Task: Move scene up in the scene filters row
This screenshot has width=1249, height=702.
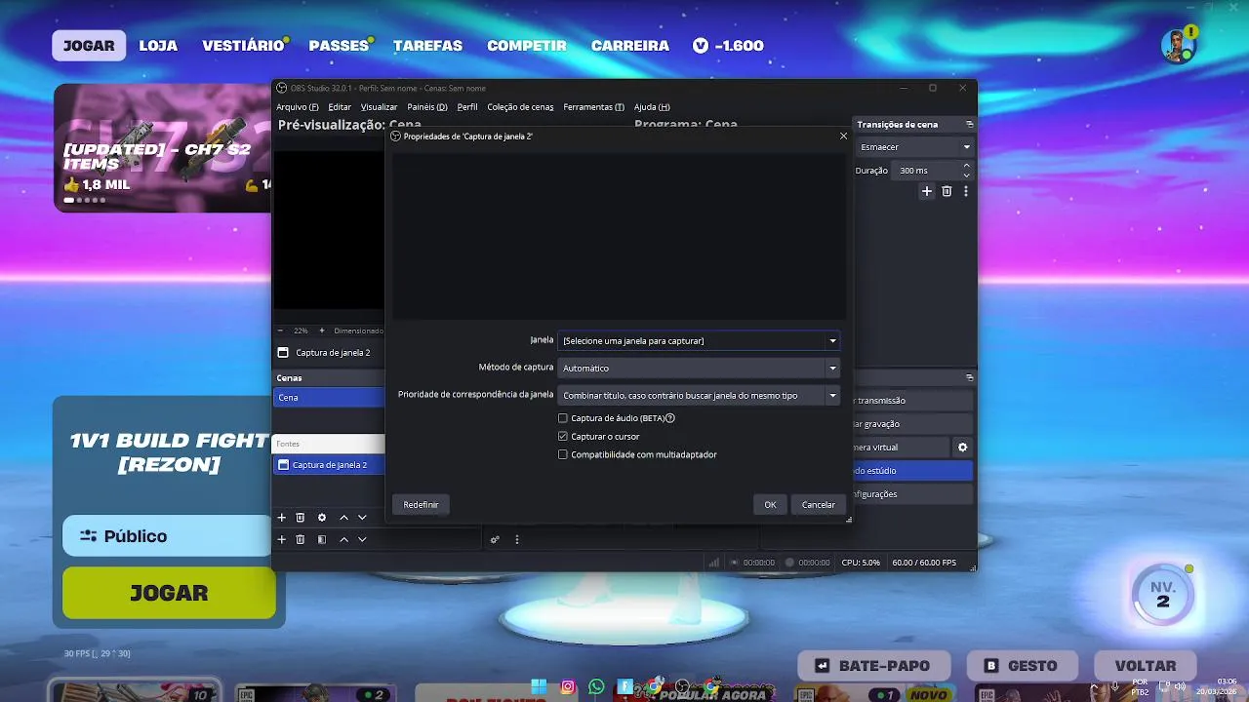Action: point(343,539)
